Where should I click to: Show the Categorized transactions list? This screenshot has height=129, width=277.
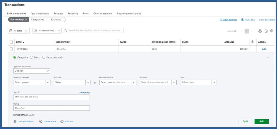click(38, 20)
